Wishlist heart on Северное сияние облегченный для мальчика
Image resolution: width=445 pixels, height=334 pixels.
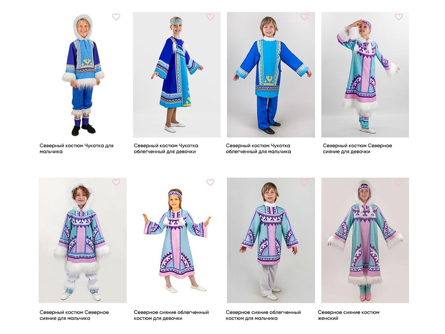click(304, 182)
